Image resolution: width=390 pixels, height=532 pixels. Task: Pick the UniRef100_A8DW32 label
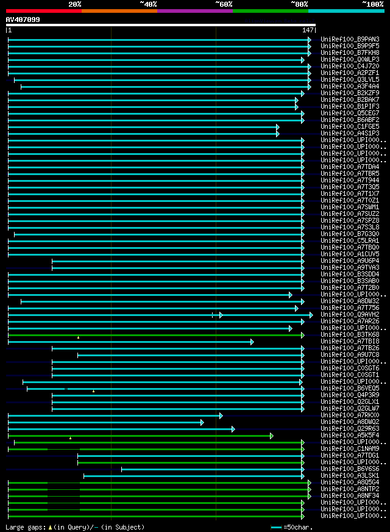(350, 301)
